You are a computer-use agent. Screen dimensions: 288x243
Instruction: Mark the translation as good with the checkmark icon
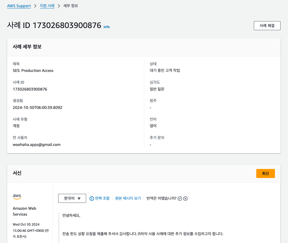coord(180,199)
